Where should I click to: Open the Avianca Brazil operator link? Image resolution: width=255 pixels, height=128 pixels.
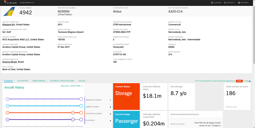[x=10, y=62]
